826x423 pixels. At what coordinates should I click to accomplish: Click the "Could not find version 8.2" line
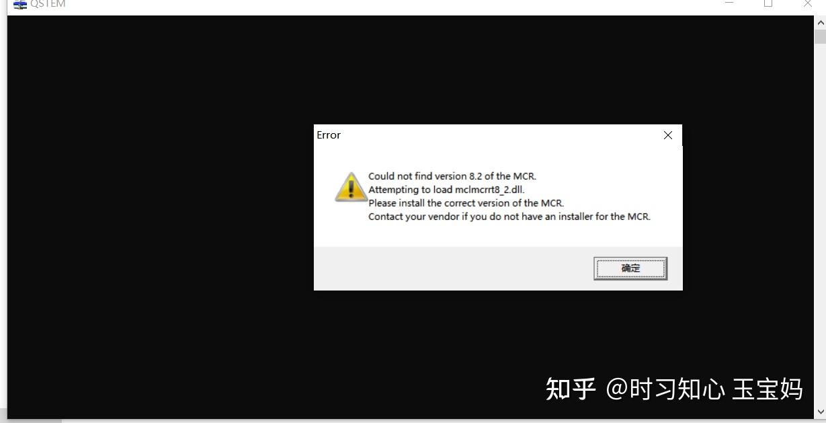click(x=452, y=176)
